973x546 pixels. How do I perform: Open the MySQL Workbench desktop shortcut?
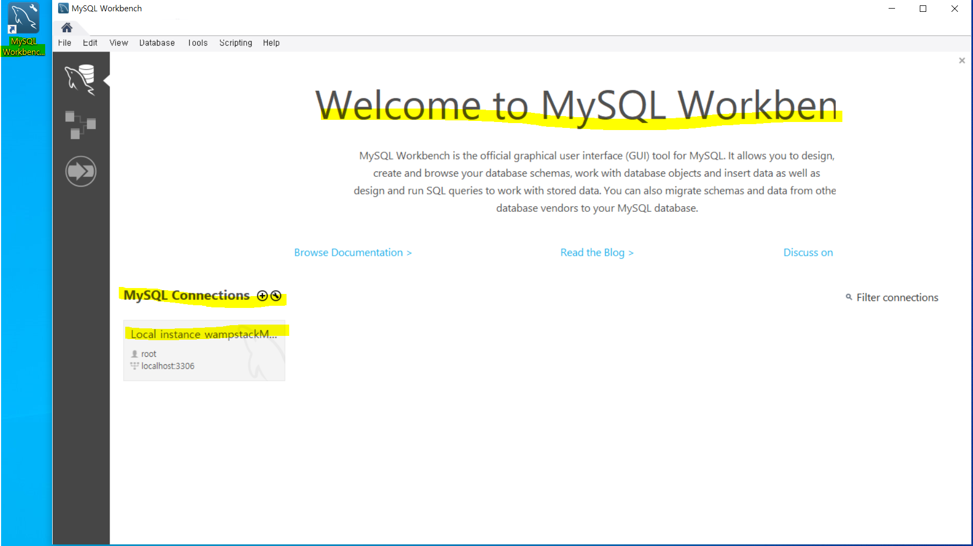[x=24, y=28]
